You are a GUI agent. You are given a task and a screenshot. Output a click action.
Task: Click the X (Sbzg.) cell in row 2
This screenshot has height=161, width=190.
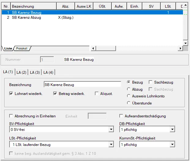click(x=66, y=18)
